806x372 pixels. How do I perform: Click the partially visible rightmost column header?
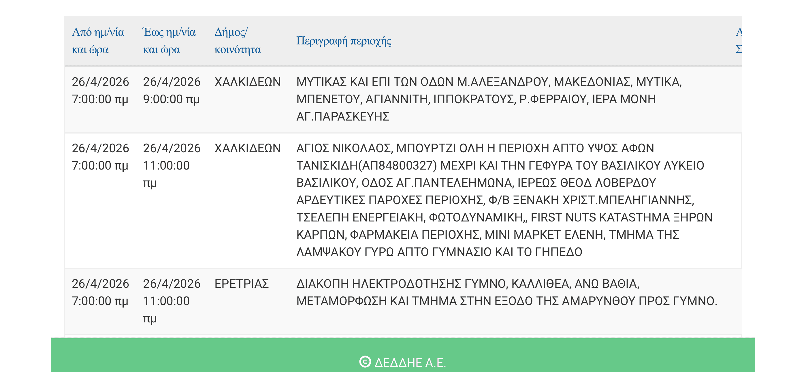point(739,41)
